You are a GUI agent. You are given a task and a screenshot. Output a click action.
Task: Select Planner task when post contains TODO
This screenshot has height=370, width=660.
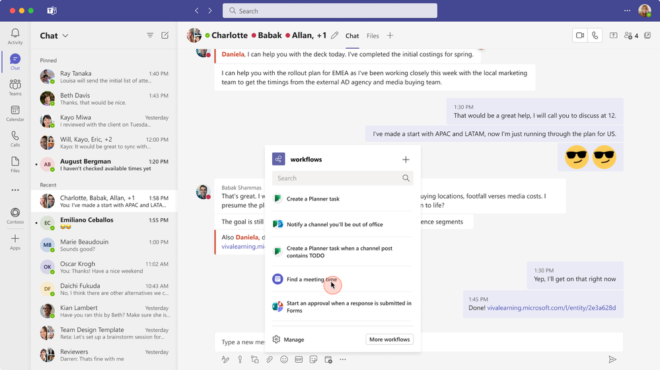point(342,252)
